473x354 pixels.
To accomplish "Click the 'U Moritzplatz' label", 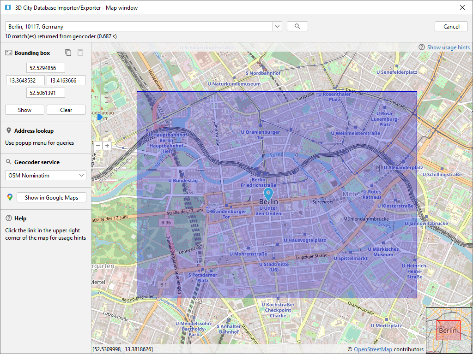I will click(x=386, y=325).
